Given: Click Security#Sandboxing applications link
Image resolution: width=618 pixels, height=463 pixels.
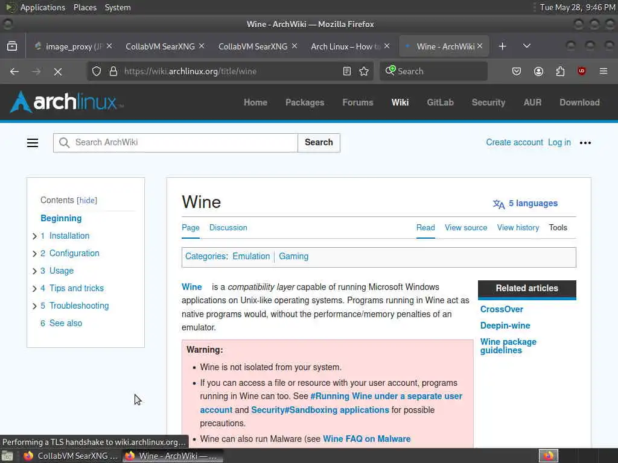Looking at the screenshot, I should 320,410.
